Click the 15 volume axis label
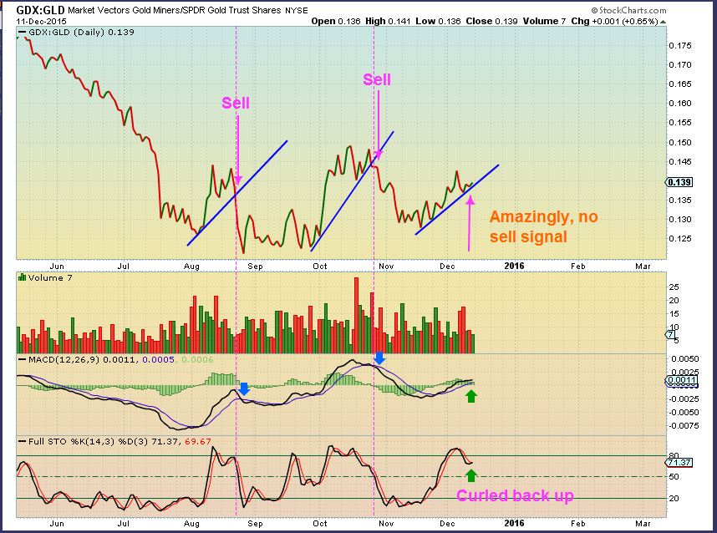The image size is (717, 533). (x=674, y=314)
